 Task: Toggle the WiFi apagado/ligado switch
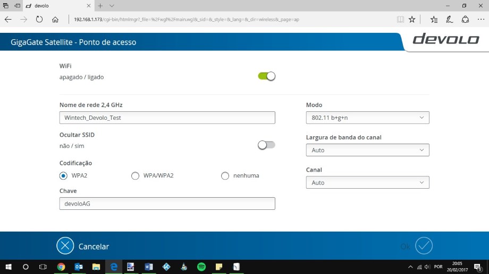coord(266,76)
